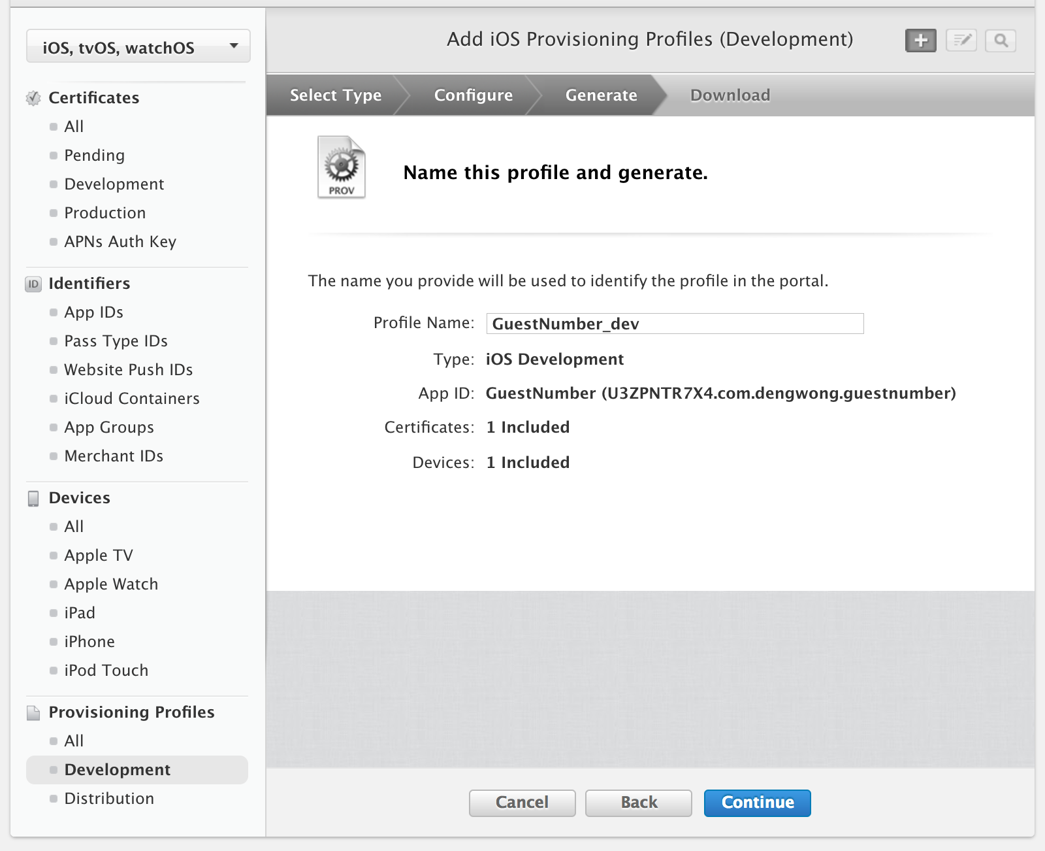Screen dimensions: 1045x851
Task: Click the Add iOS Provisioning Profiles title
Action: point(650,40)
